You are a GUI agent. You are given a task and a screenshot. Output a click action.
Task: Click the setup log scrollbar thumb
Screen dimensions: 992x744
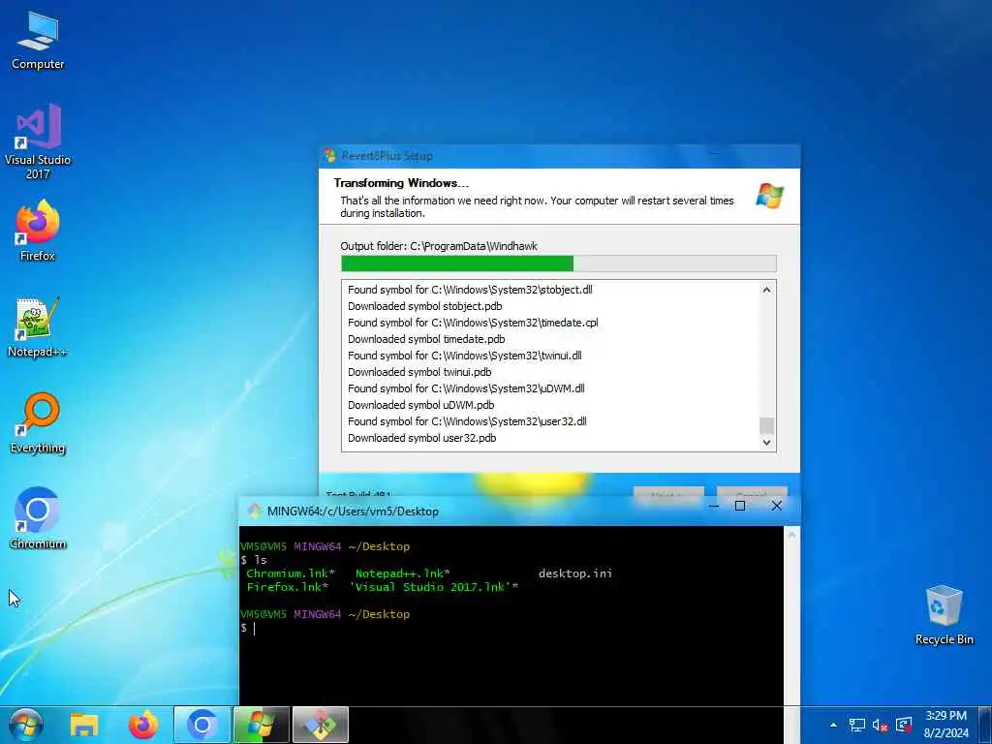(767, 425)
